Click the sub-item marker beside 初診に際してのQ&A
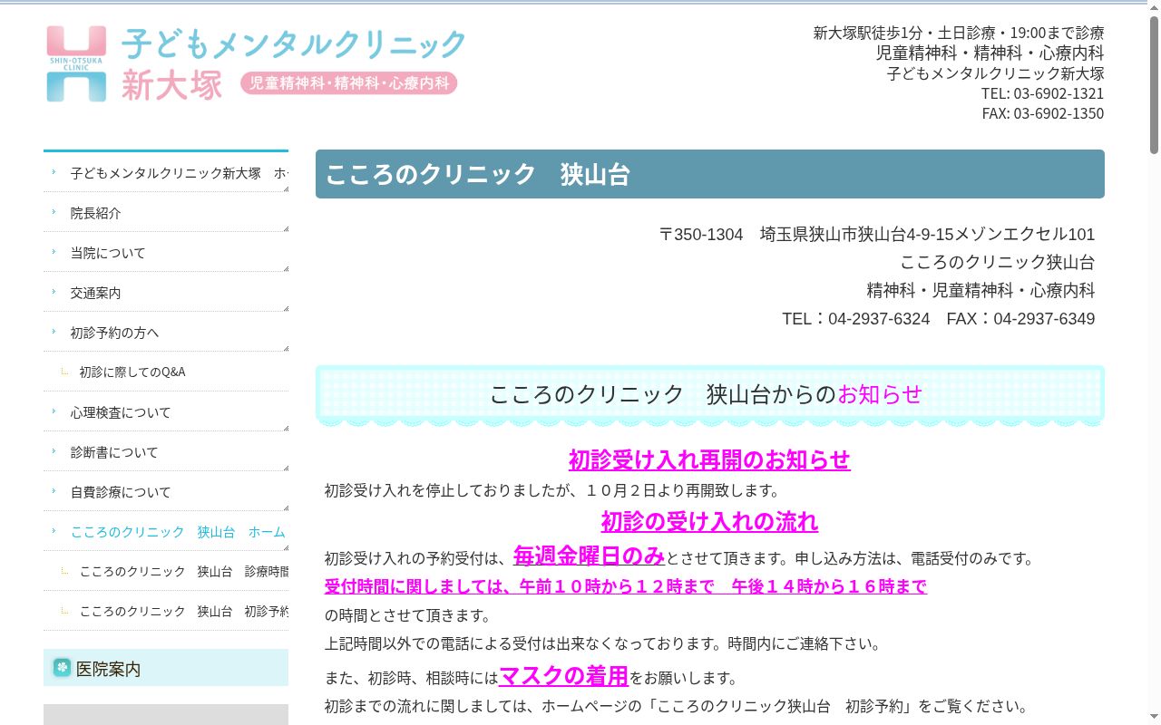This screenshot has width=1161, height=725. click(x=64, y=372)
